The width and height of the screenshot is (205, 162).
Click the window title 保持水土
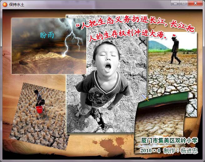17,5
